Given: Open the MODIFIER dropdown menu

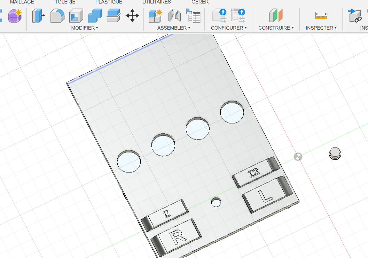Looking at the screenshot, I should (85, 28).
